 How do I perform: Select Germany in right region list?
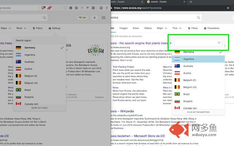point(198,52)
